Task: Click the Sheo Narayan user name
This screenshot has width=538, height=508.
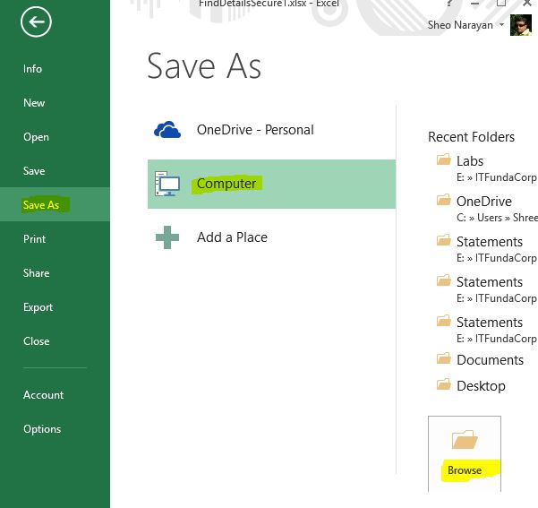Action: click(460, 25)
